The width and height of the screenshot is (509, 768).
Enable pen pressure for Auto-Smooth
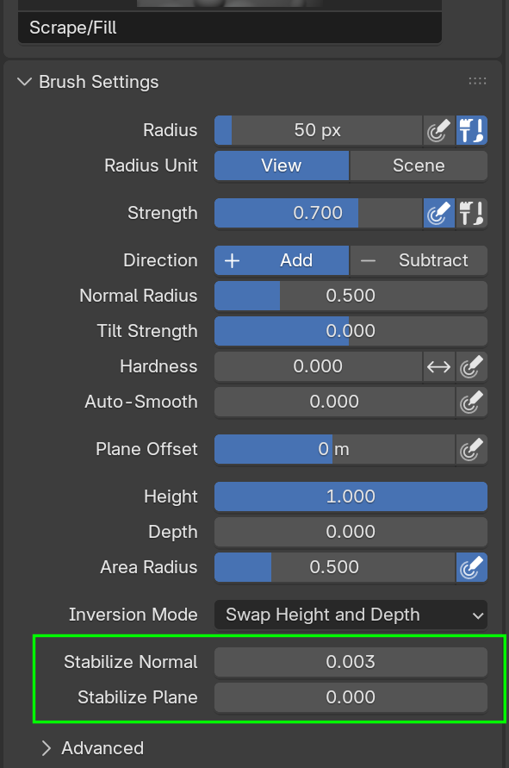(x=472, y=402)
